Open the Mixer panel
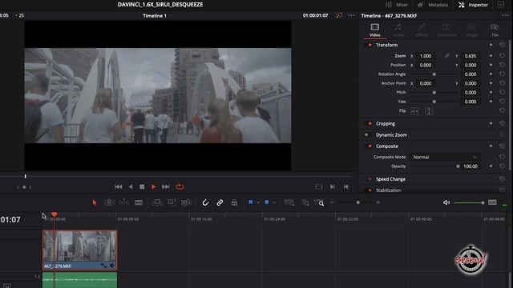Viewport: 513px width, 288px height. click(x=397, y=5)
